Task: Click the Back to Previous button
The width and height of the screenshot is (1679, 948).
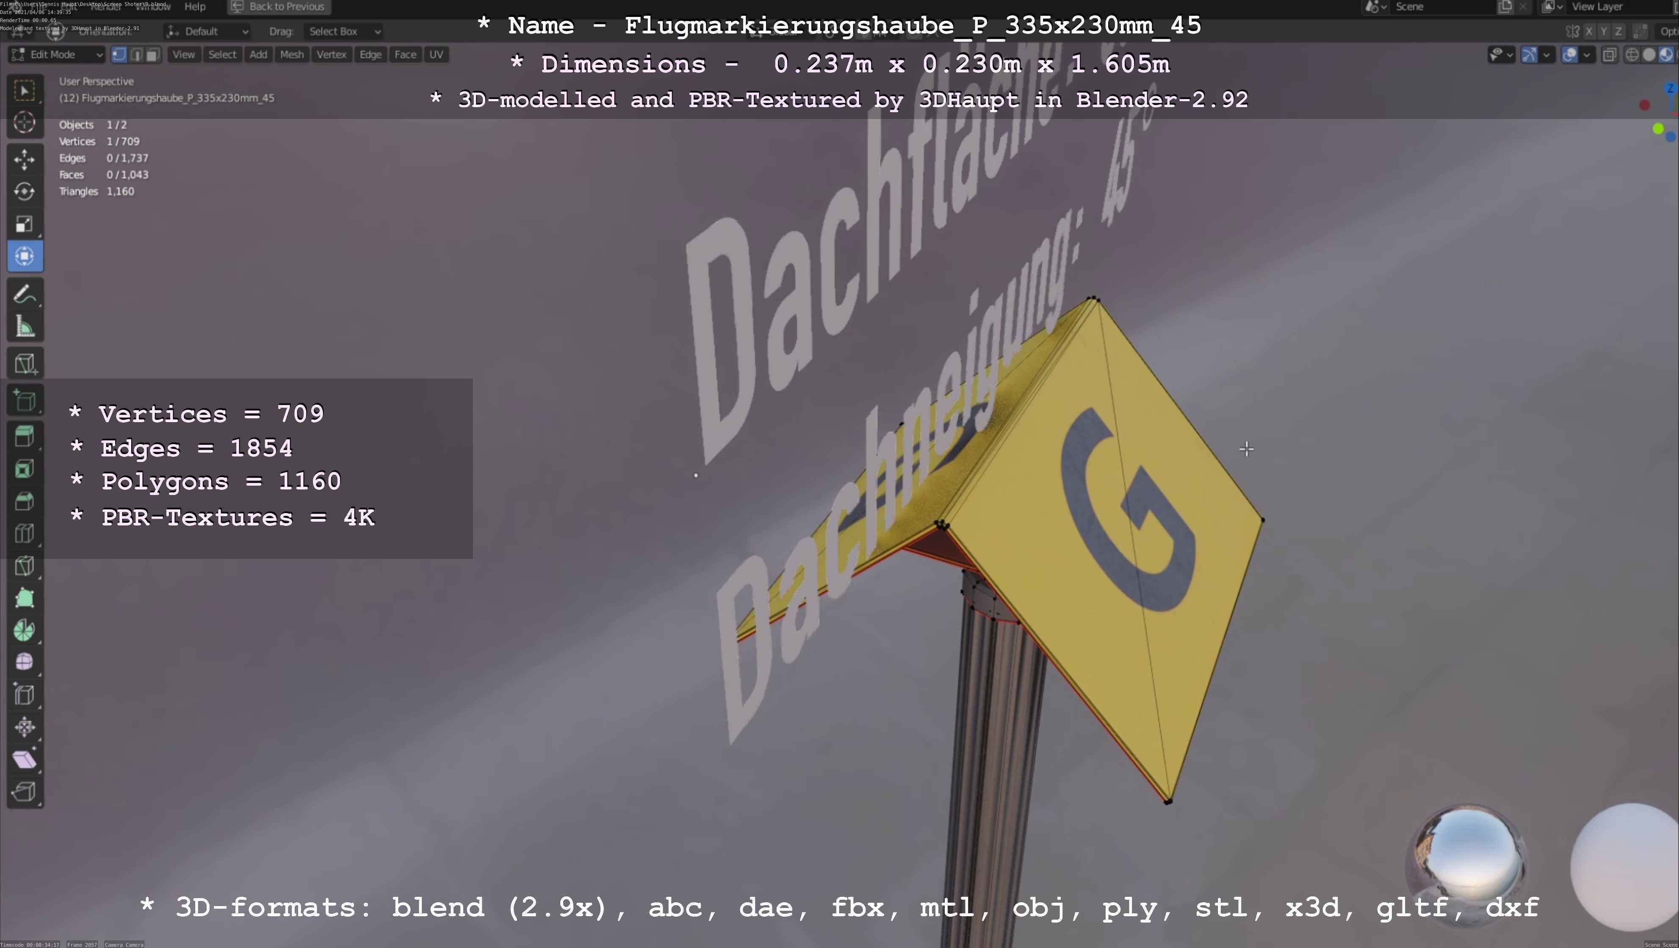Action: (x=279, y=6)
